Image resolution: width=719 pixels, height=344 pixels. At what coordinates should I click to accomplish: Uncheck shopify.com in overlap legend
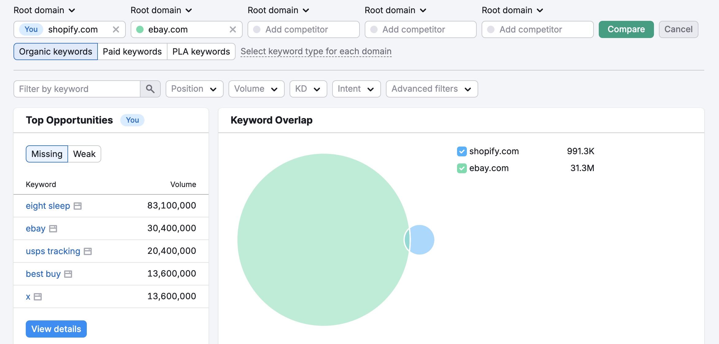point(462,151)
